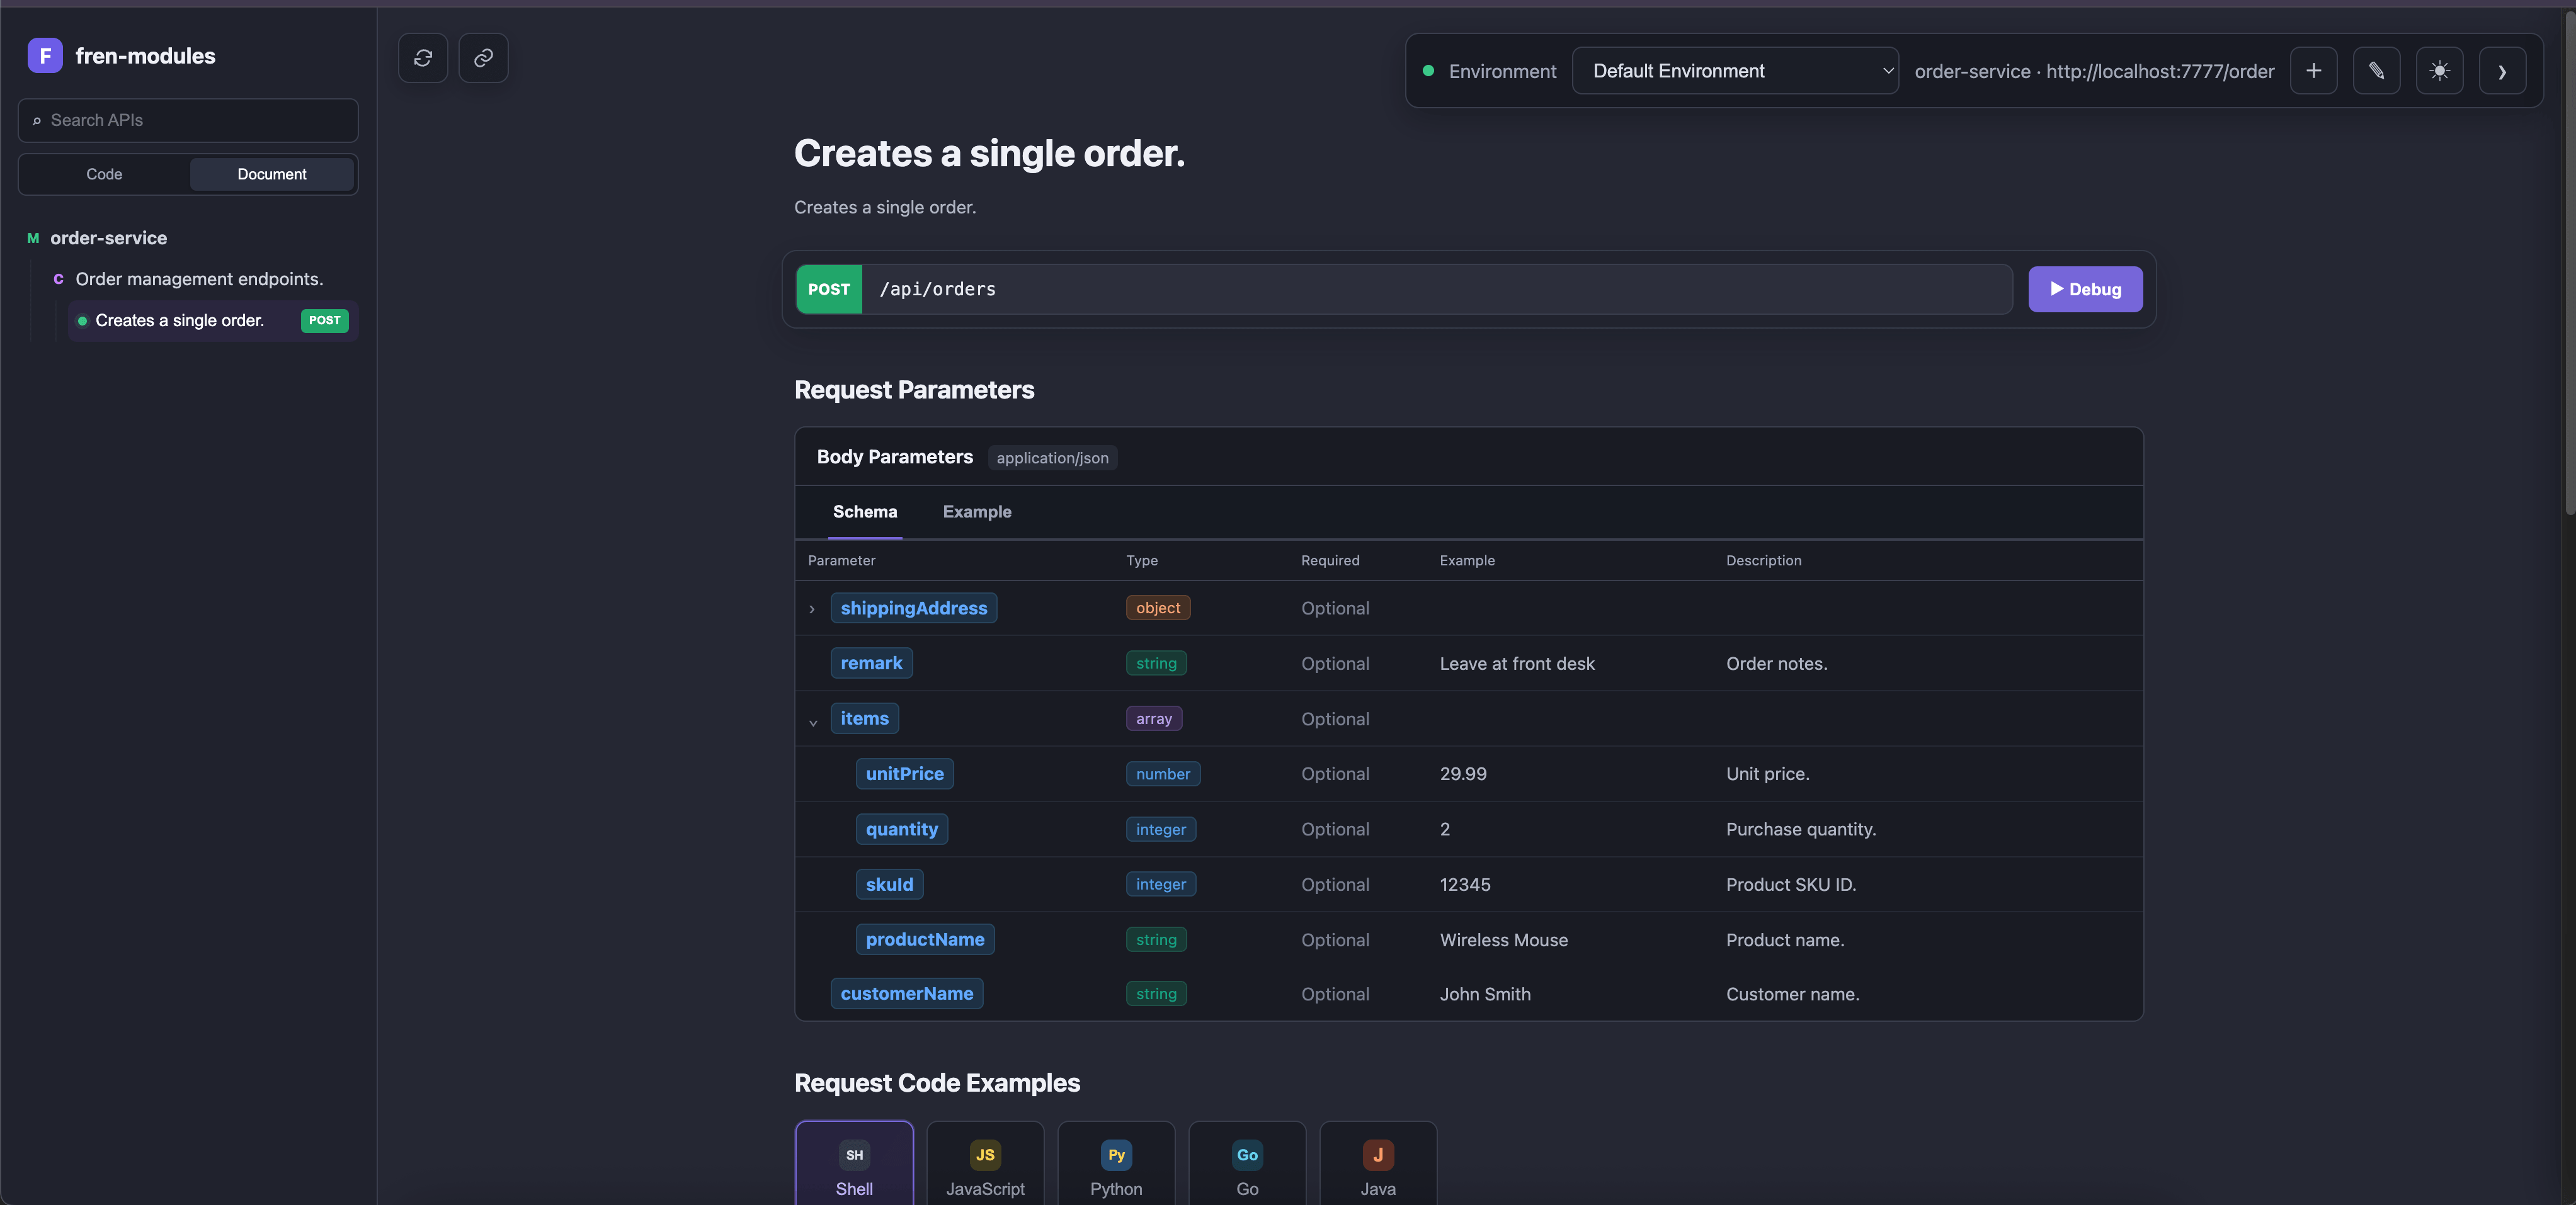Click the Request Code Examples heading
Image resolution: width=2576 pixels, height=1205 pixels.
tap(937, 1083)
